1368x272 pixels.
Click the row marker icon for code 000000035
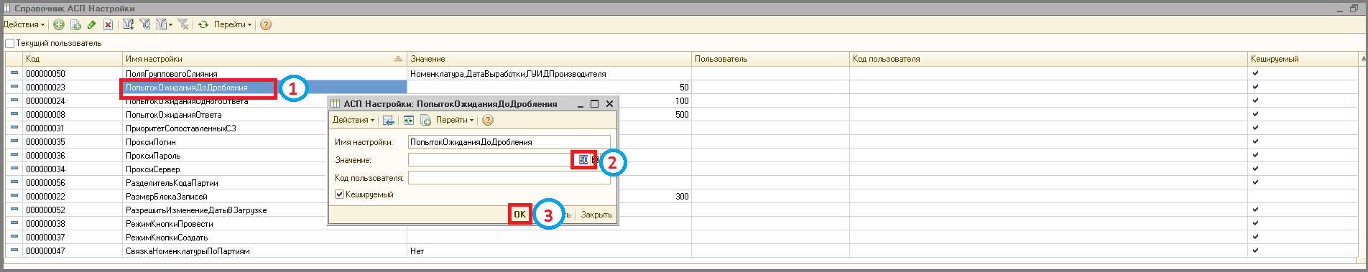tap(14, 141)
